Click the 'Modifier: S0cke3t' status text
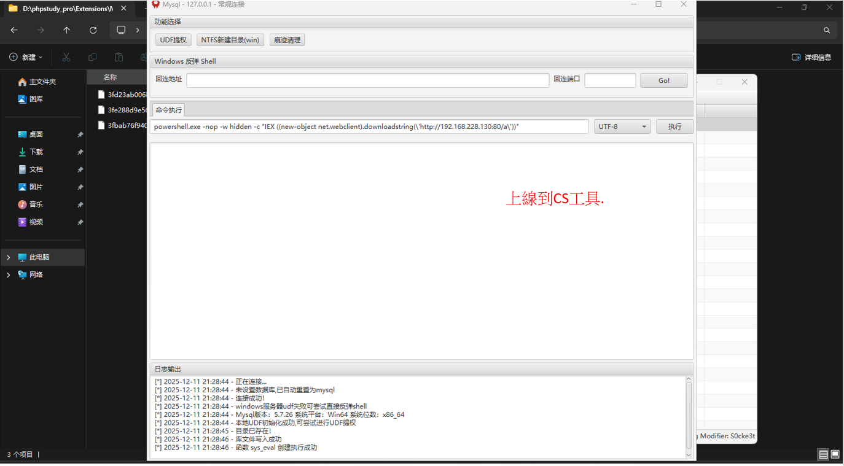Image resolution: width=844 pixels, height=466 pixels. pyautogui.click(x=728, y=437)
